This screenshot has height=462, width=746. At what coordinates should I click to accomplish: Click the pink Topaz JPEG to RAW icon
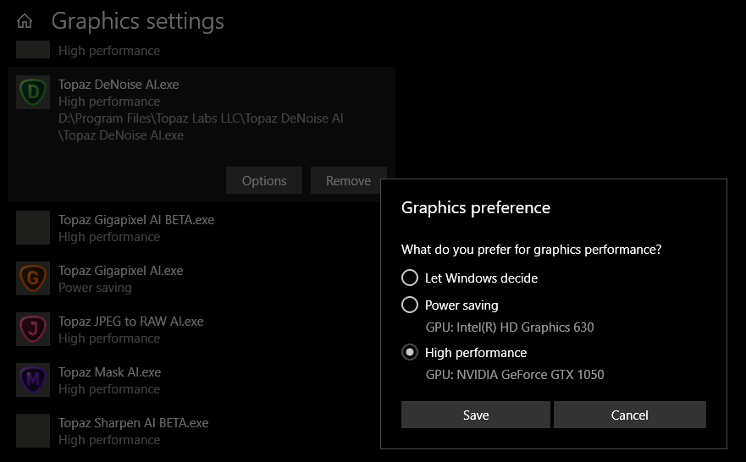(x=33, y=329)
